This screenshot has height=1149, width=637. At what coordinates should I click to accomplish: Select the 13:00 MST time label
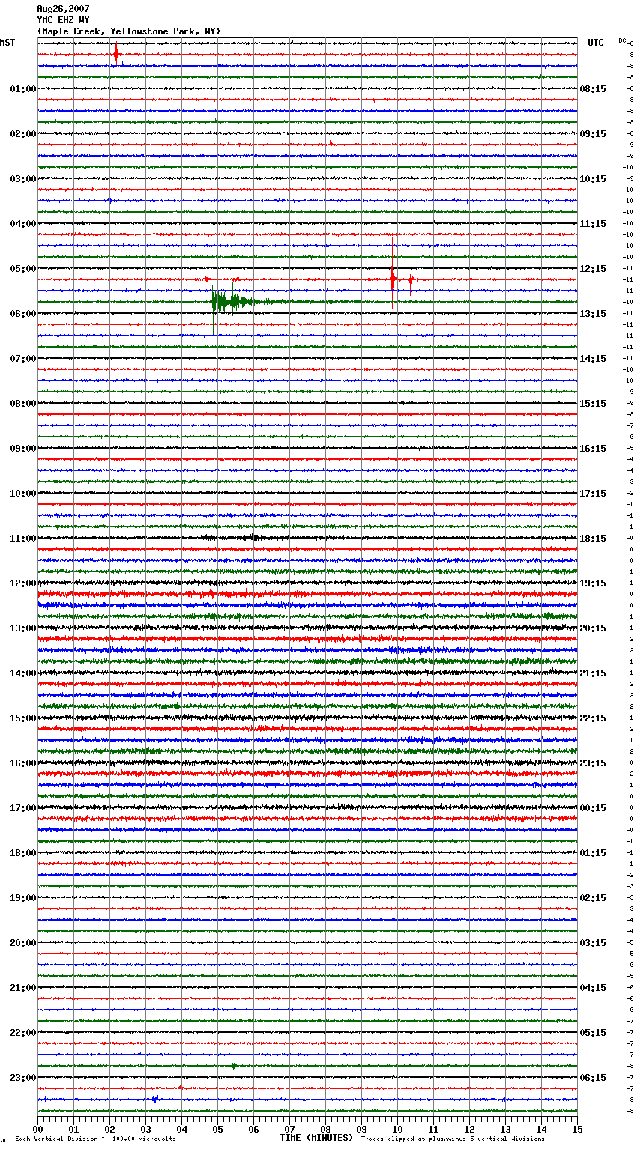pyautogui.click(x=23, y=628)
